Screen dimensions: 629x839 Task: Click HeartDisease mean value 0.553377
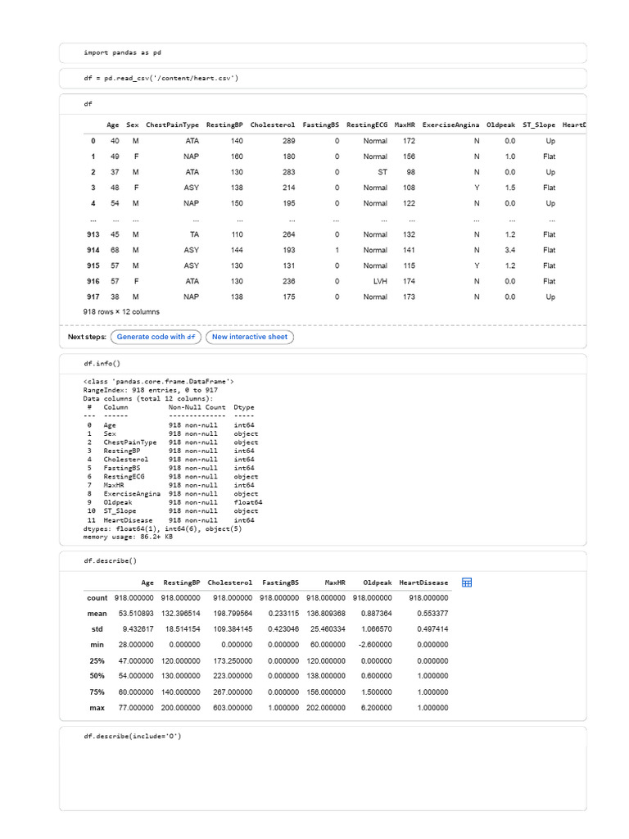point(432,614)
